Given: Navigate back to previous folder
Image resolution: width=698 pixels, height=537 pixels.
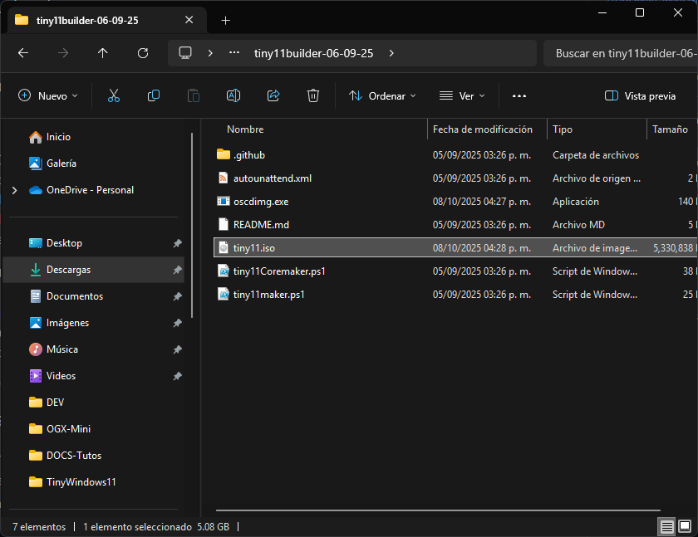Looking at the screenshot, I should point(23,53).
